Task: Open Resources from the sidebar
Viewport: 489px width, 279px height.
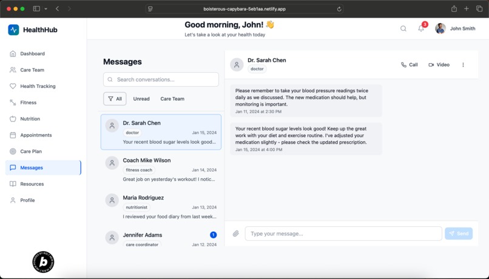Action: tap(43, 184)
